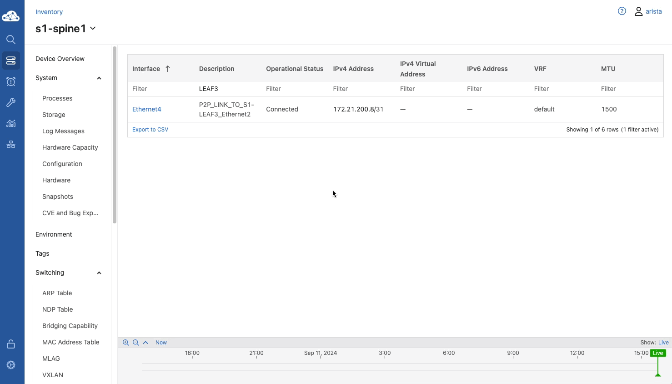The width and height of the screenshot is (672, 384).
Task: Collapse the timeline panel with chevron
Action: point(145,343)
